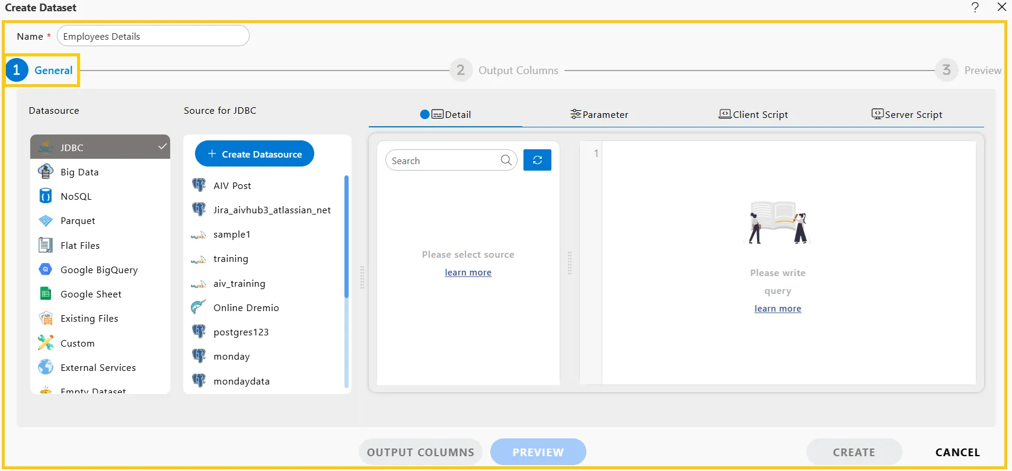
Task: Select the postgres123 source label
Action: pos(241,332)
